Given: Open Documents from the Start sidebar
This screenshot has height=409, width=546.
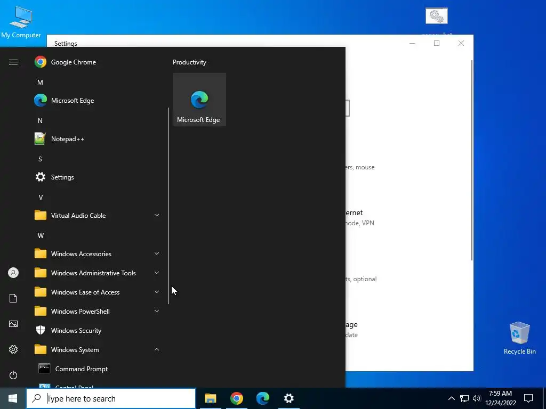Looking at the screenshot, I should 13,298.
